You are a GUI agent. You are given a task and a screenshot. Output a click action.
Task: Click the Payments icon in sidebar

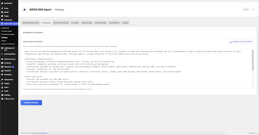click(x=2, y=67)
